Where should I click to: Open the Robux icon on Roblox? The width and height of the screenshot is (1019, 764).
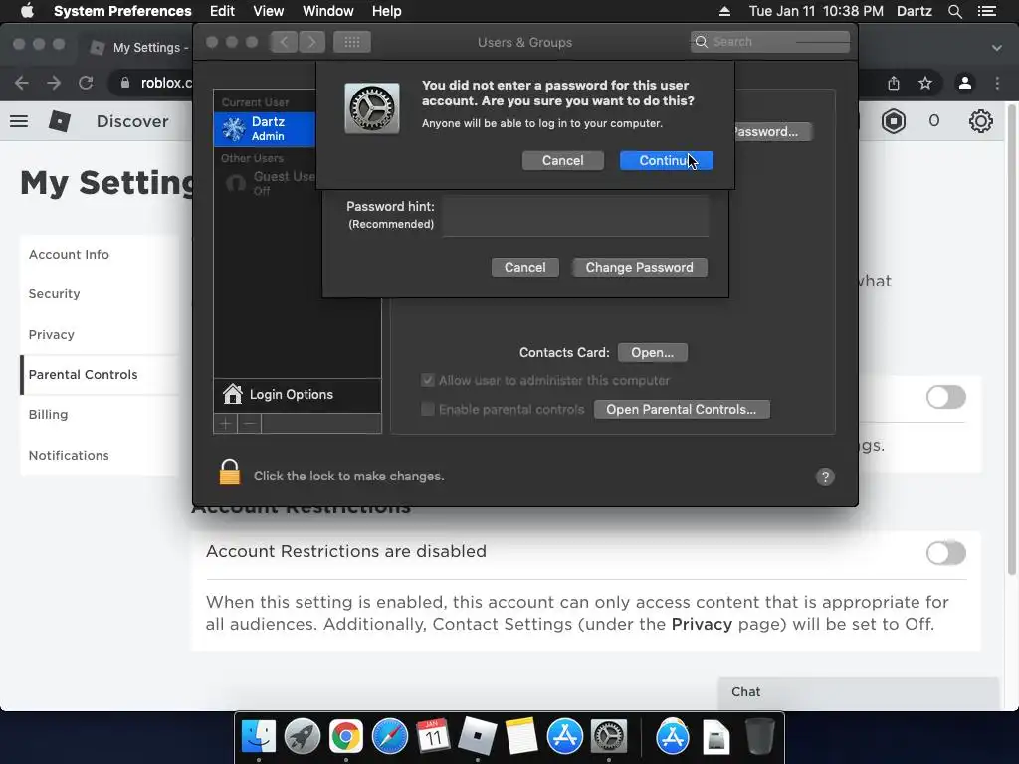click(894, 121)
